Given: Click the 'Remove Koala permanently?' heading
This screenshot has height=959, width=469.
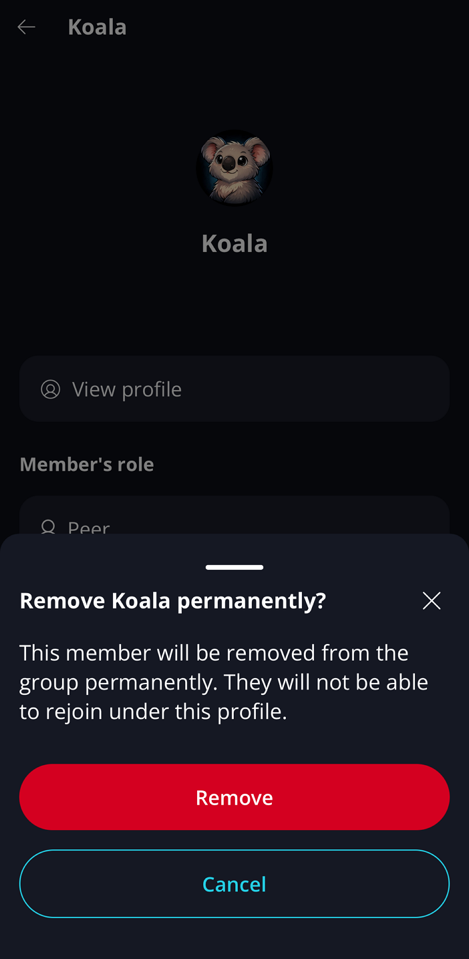Looking at the screenshot, I should (172, 601).
